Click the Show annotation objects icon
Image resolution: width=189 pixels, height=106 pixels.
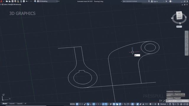click(x=137, y=104)
